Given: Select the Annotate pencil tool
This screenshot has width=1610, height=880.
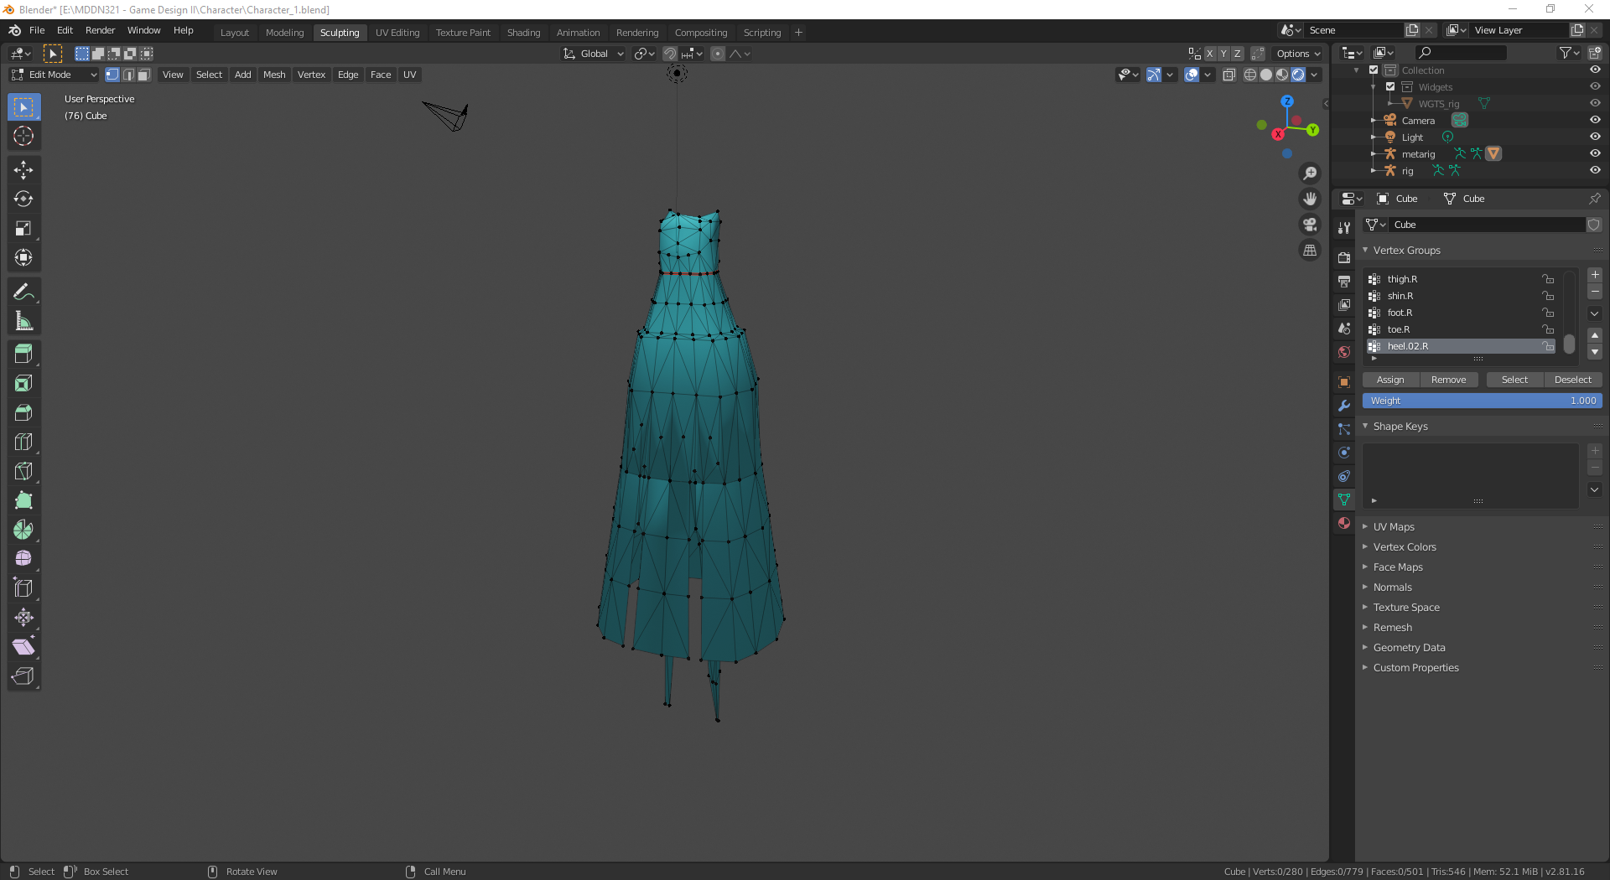Looking at the screenshot, I should (x=23, y=292).
